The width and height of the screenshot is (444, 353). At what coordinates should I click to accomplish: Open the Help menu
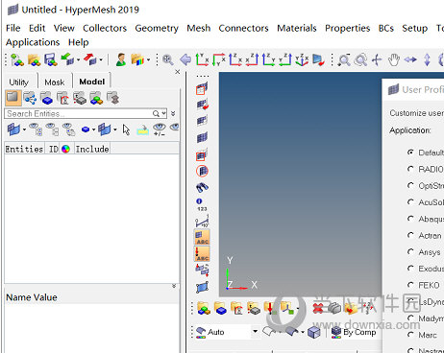pos(79,42)
